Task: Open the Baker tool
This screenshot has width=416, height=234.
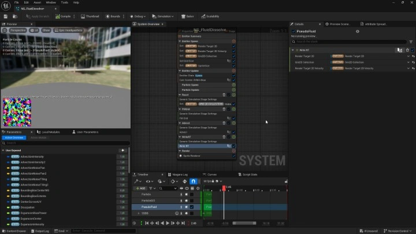Action: [x=188, y=16]
